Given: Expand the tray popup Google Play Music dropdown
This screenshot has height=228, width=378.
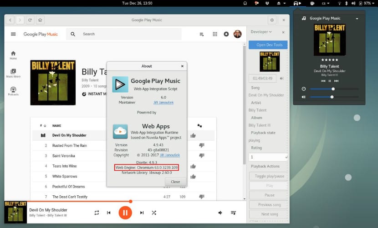Looking at the screenshot, I should pyautogui.click(x=357, y=19).
